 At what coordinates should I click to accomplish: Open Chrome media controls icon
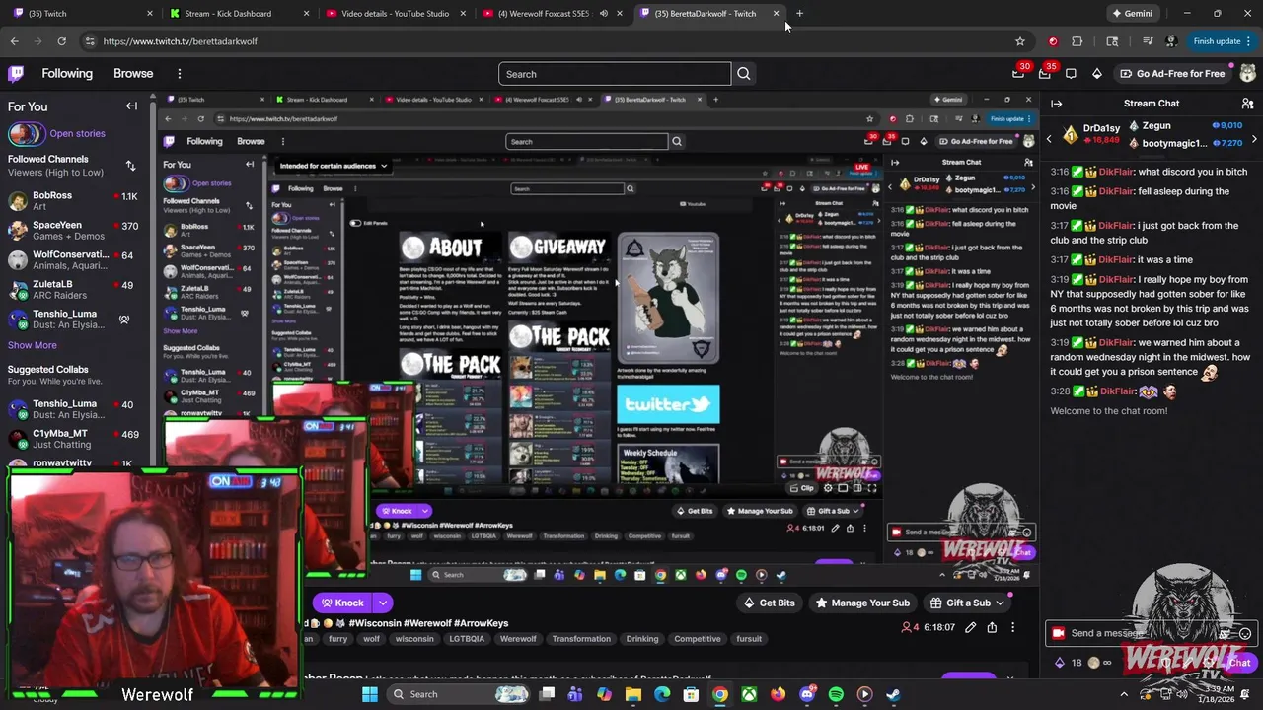(x=1148, y=41)
